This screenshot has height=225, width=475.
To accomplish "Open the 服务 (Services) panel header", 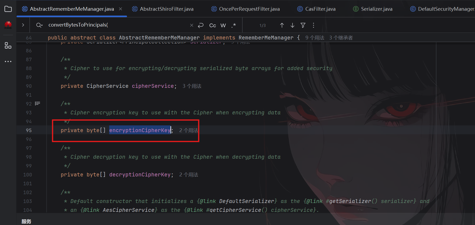I will click(x=26, y=221).
